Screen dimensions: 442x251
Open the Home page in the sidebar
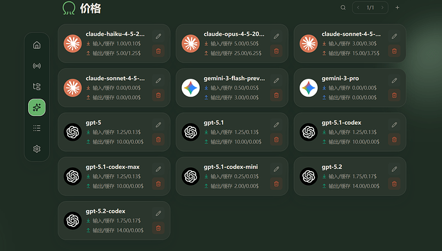[x=37, y=45]
